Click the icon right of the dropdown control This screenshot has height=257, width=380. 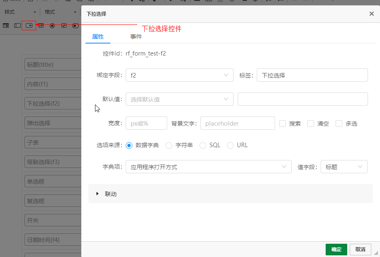41,26
